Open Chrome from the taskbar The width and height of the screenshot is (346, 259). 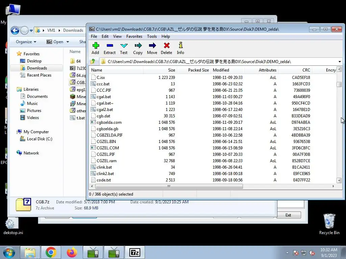pos(51,252)
